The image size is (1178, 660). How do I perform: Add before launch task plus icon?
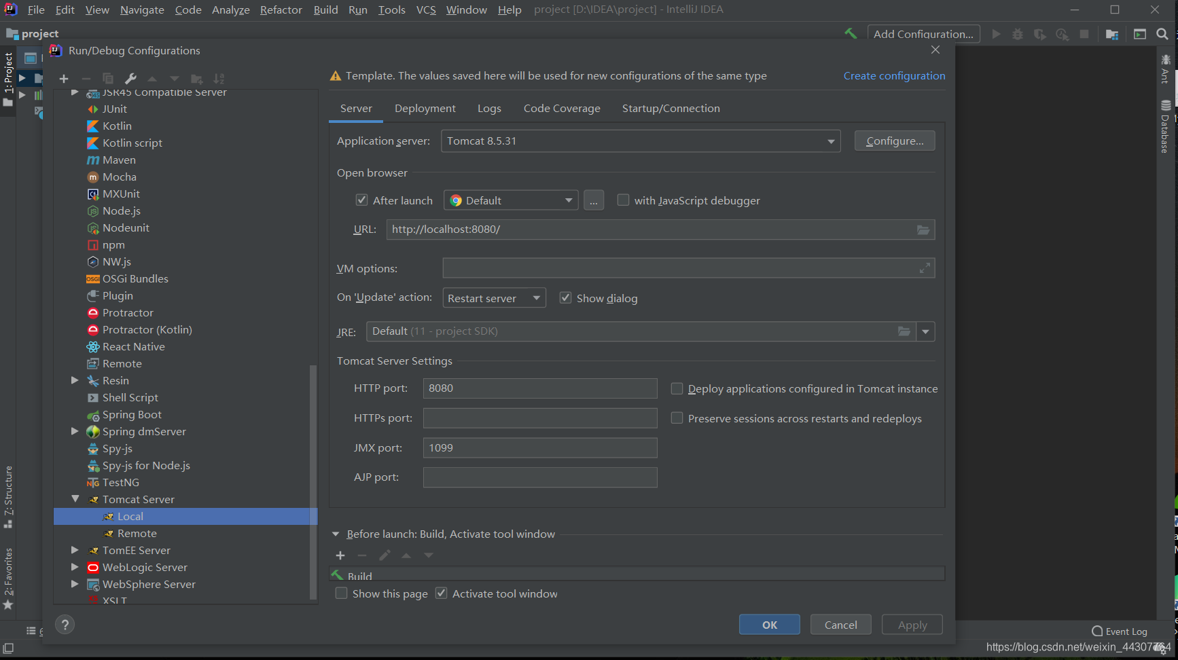pos(340,555)
